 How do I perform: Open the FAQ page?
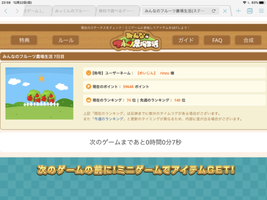tap(217, 40)
